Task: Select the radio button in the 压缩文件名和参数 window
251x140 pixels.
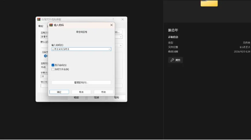Action: 45,56
